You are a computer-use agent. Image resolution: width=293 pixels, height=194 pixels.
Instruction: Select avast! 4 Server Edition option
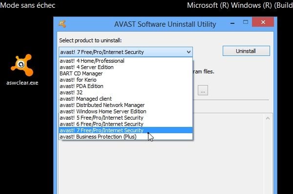tap(126, 67)
